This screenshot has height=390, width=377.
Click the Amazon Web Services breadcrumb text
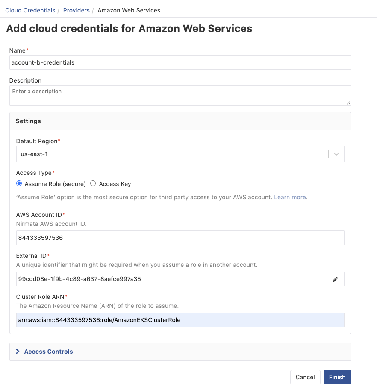click(x=129, y=10)
